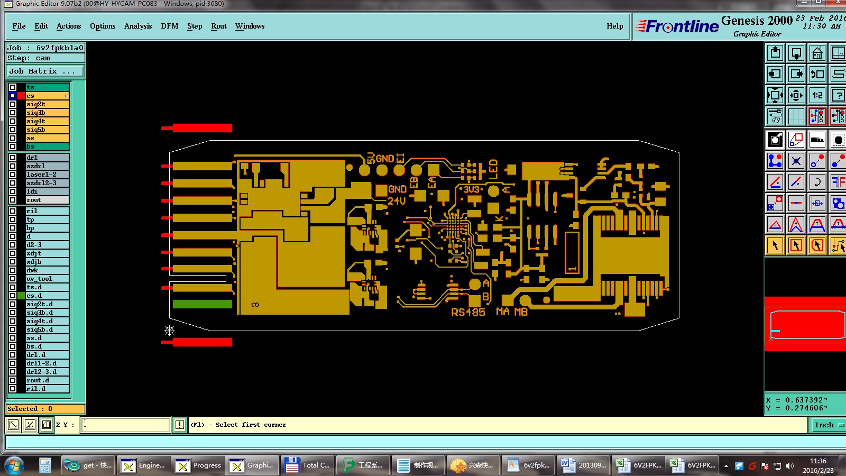Open the DFM menu
The width and height of the screenshot is (846, 476).
(x=170, y=26)
